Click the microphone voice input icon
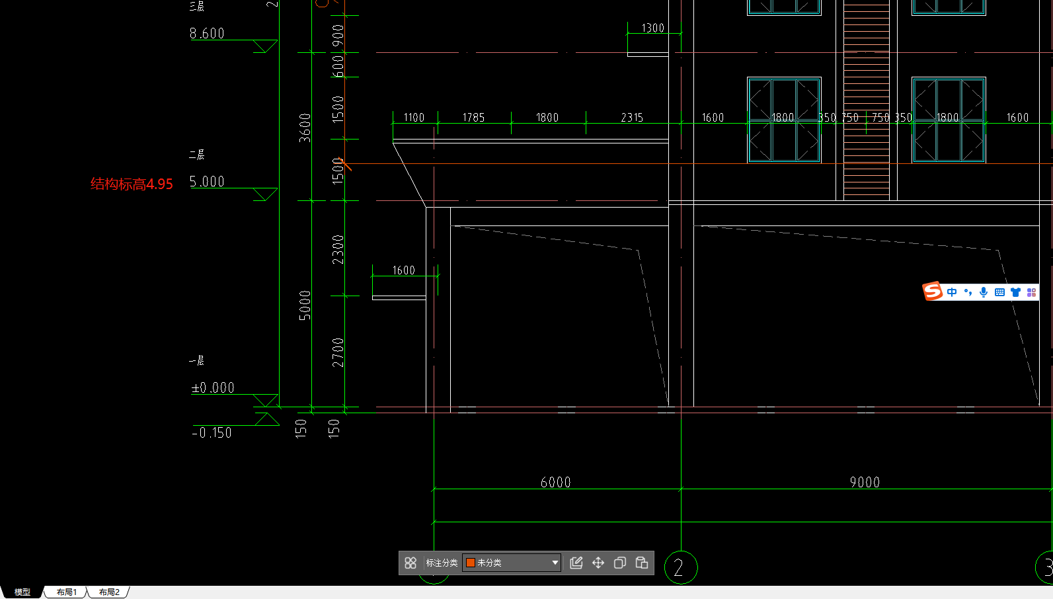Viewport: 1053px width, 599px height. [x=984, y=292]
